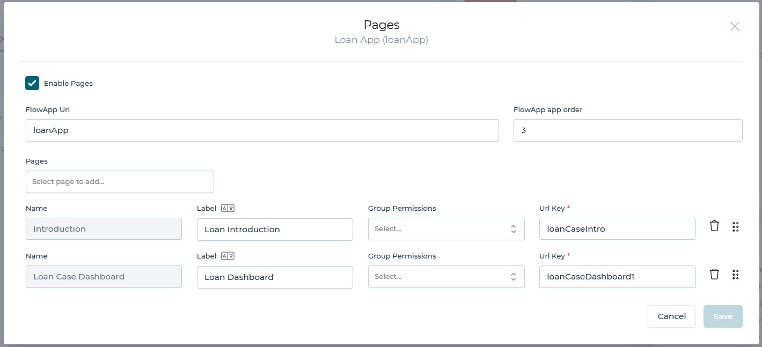Delete the Introduction page using its trash icon

click(714, 226)
